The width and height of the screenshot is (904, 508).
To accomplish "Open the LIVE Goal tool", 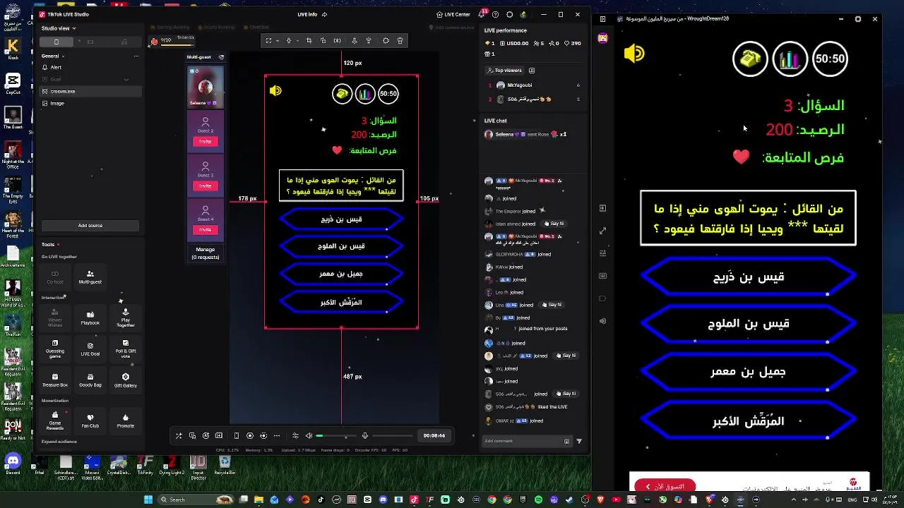I will pos(90,349).
